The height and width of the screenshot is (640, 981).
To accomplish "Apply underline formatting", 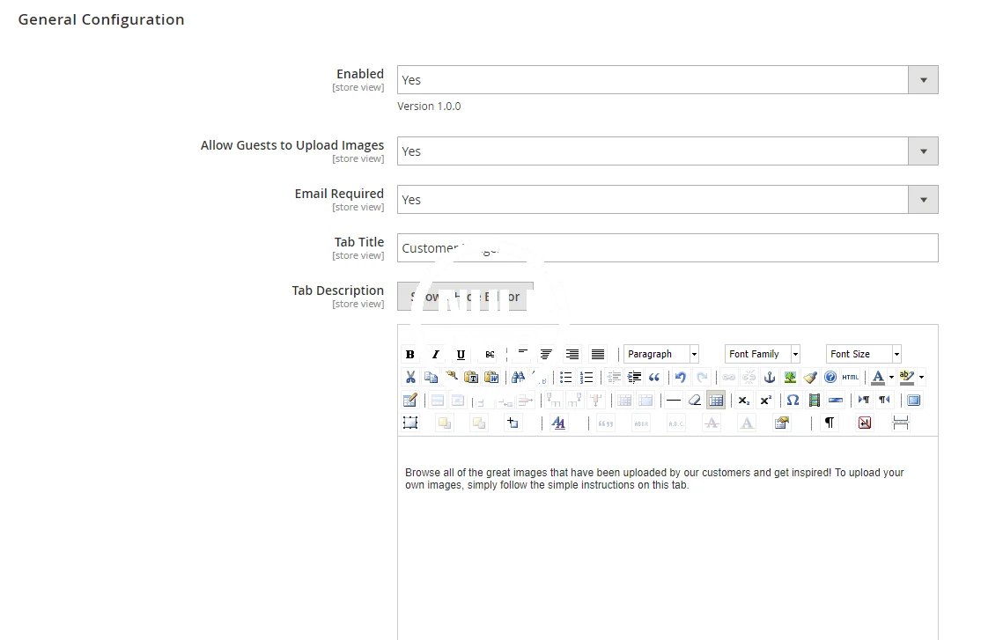I will pyautogui.click(x=461, y=355).
